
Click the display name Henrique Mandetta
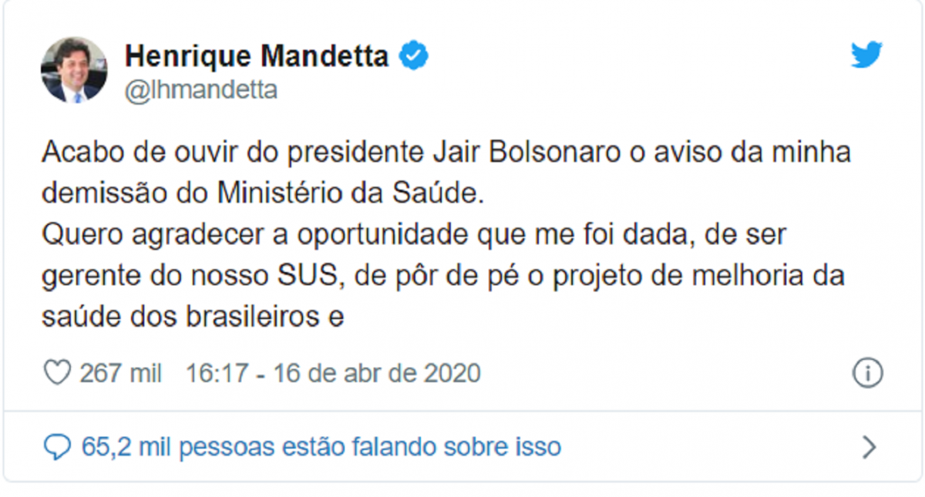point(257,56)
